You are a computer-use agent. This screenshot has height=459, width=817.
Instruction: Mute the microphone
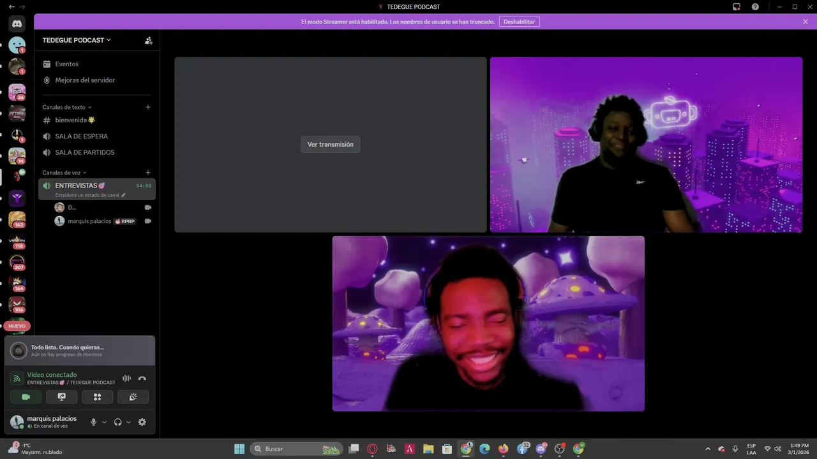tap(94, 422)
